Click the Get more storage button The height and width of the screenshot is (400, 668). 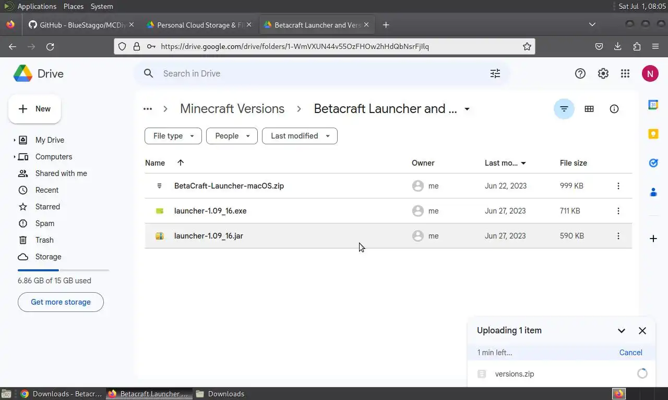pos(61,302)
